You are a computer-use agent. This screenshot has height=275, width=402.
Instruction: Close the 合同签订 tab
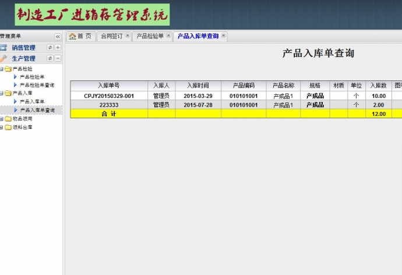[128, 36]
